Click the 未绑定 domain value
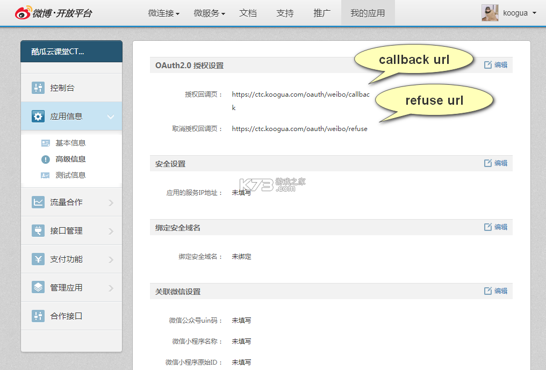This screenshot has height=370, width=546. coord(241,257)
